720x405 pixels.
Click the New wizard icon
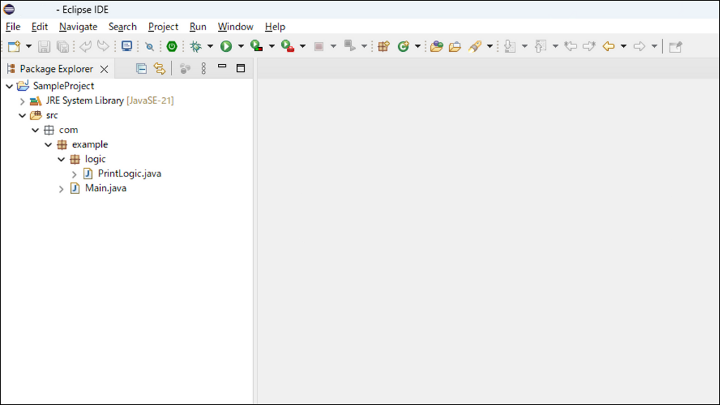click(14, 46)
